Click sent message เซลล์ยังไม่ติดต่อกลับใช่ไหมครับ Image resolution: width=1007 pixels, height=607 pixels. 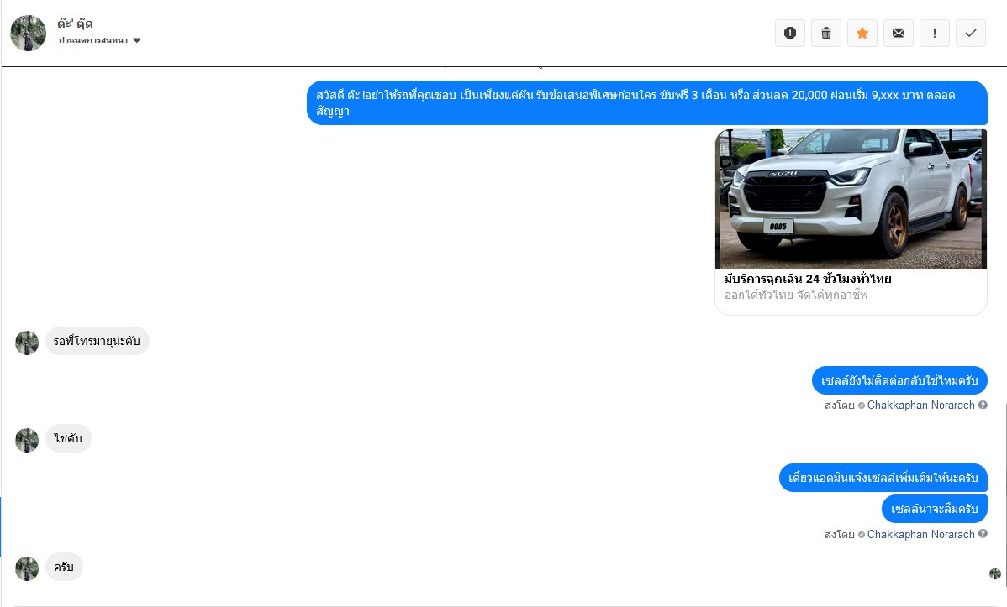coord(899,380)
